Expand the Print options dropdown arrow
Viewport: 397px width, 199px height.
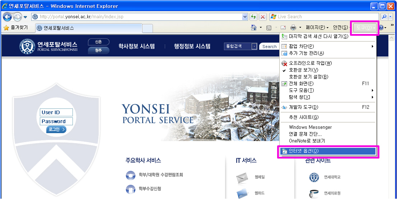click(x=300, y=28)
